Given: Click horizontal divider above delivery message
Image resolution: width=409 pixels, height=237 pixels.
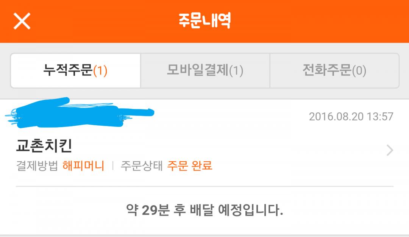Looking at the screenshot, I should 204,186.
